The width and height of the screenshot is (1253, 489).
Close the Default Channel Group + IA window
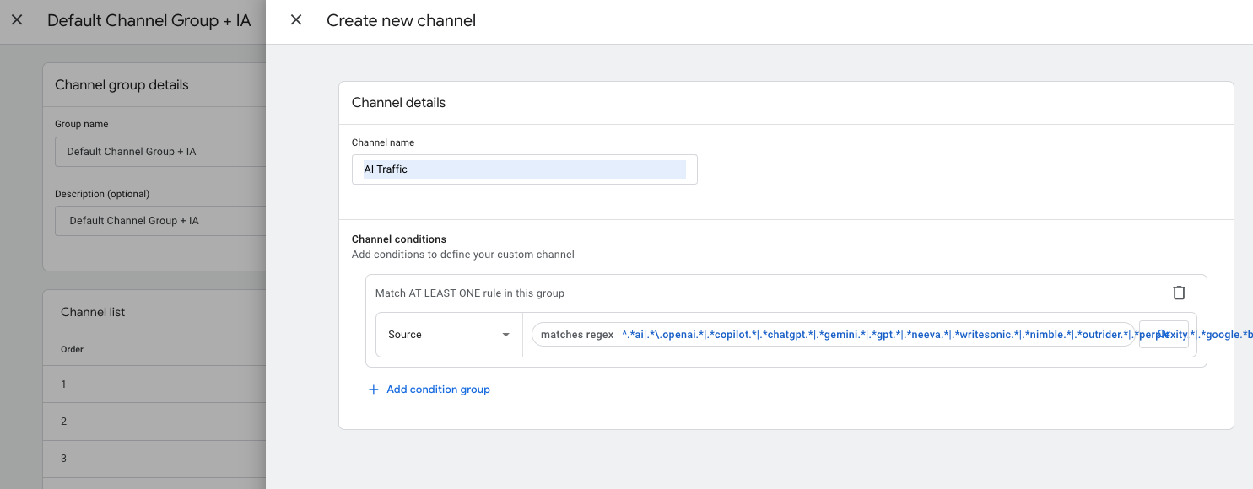pos(17,20)
